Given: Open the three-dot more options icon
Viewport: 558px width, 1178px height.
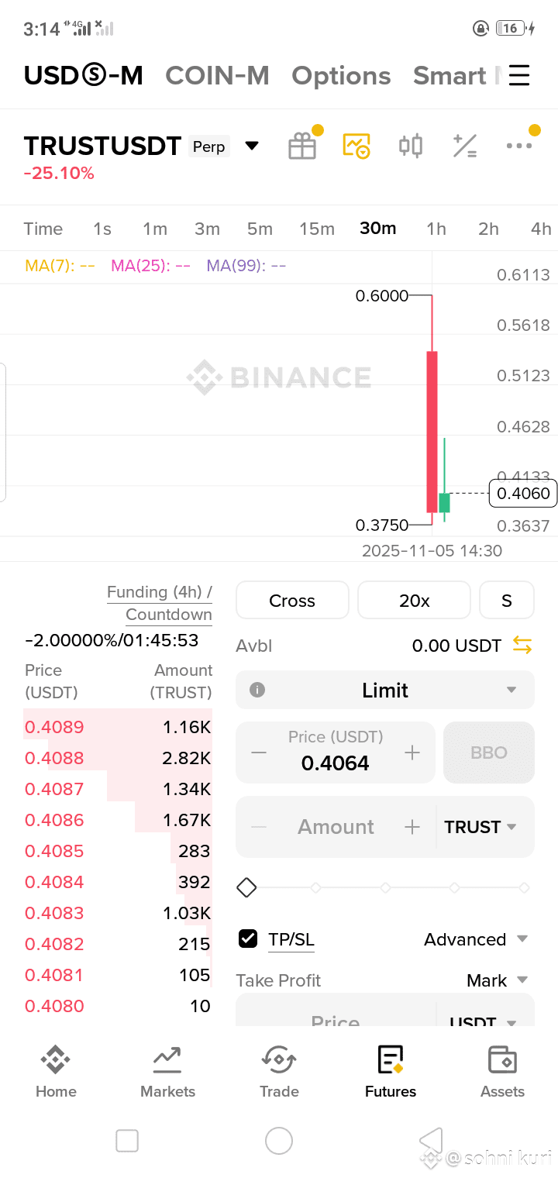Looking at the screenshot, I should click(519, 146).
